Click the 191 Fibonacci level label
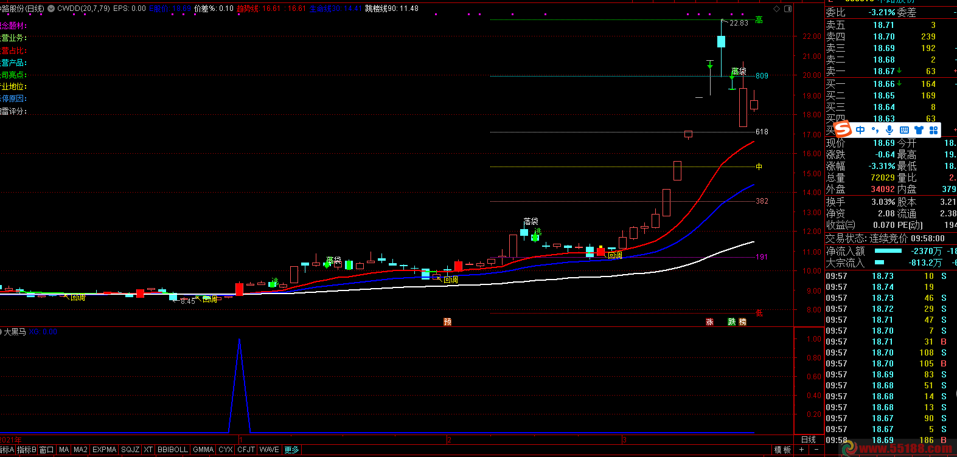957x457 pixels. pos(762,257)
